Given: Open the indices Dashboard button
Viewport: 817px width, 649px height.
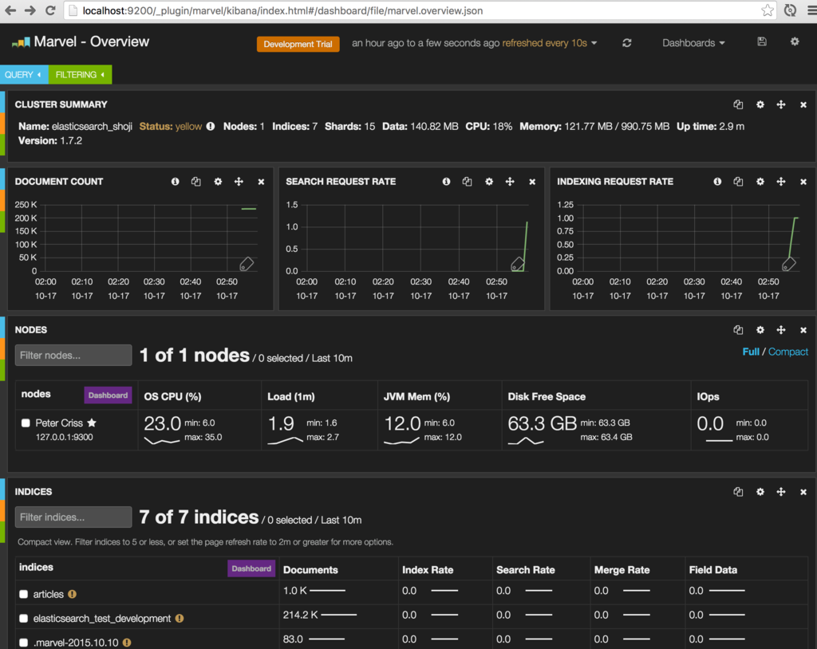Looking at the screenshot, I should tap(251, 568).
